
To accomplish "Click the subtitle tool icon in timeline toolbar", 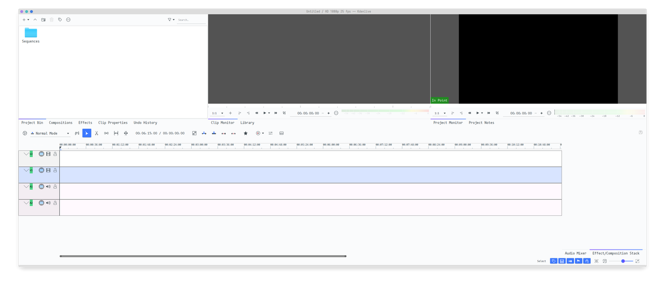I will (282, 133).
